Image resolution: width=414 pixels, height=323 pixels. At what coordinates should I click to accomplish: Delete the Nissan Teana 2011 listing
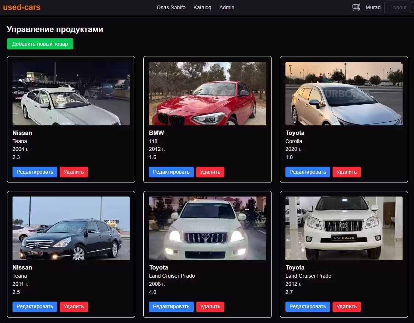(x=74, y=307)
